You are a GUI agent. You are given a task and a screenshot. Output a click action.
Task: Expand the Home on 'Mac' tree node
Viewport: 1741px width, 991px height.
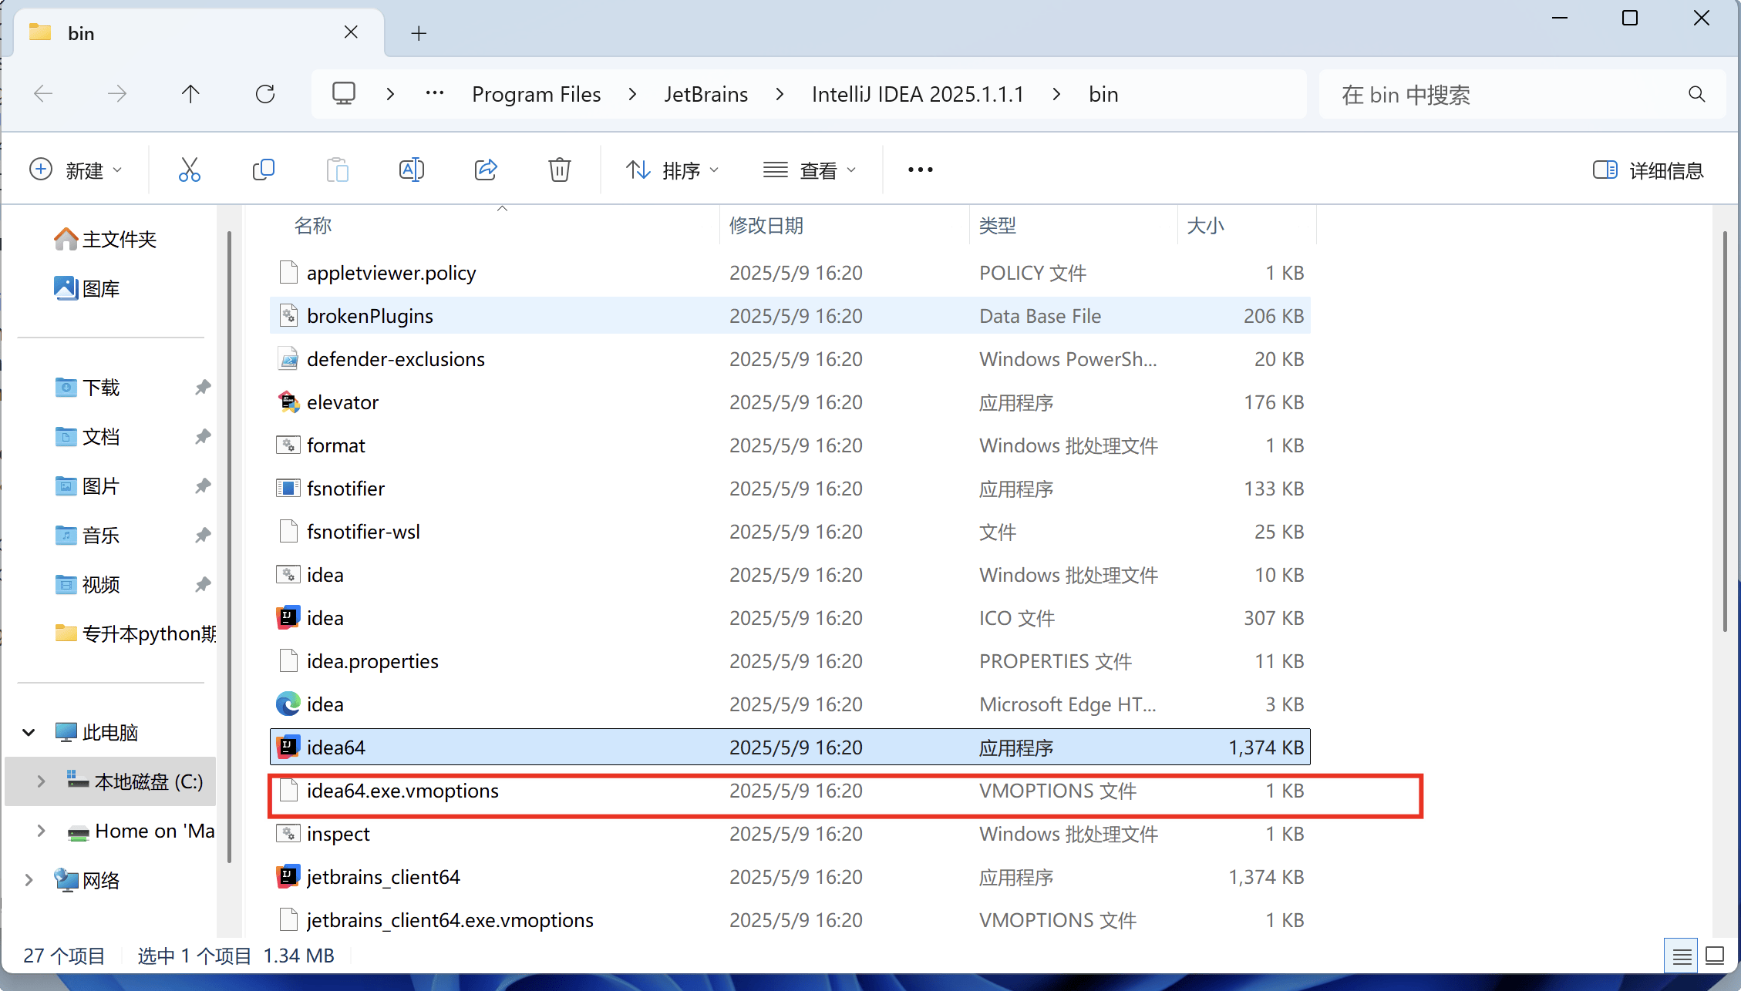coord(41,831)
